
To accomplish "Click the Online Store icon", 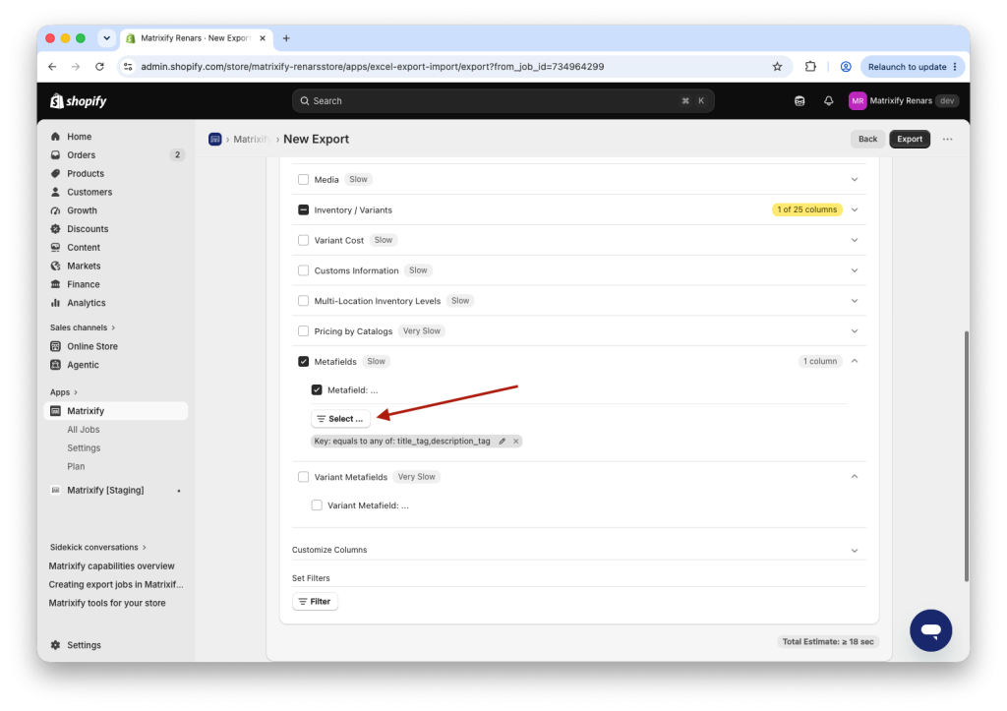I will pyautogui.click(x=56, y=346).
